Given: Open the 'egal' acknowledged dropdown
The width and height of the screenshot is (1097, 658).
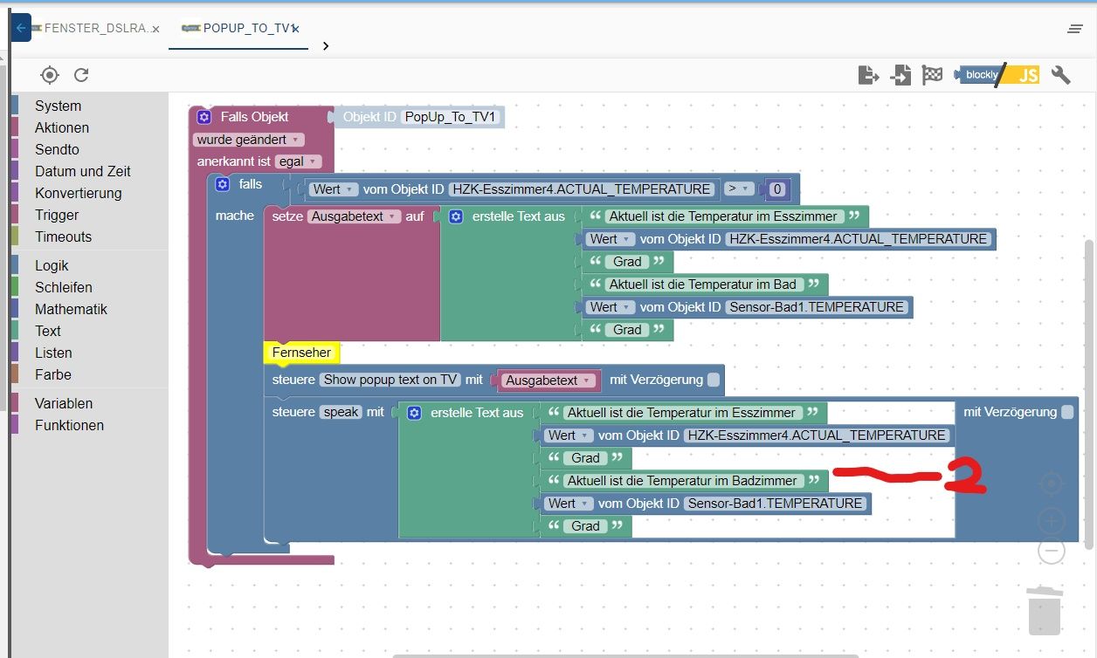Looking at the screenshot, I should (299, 161).
